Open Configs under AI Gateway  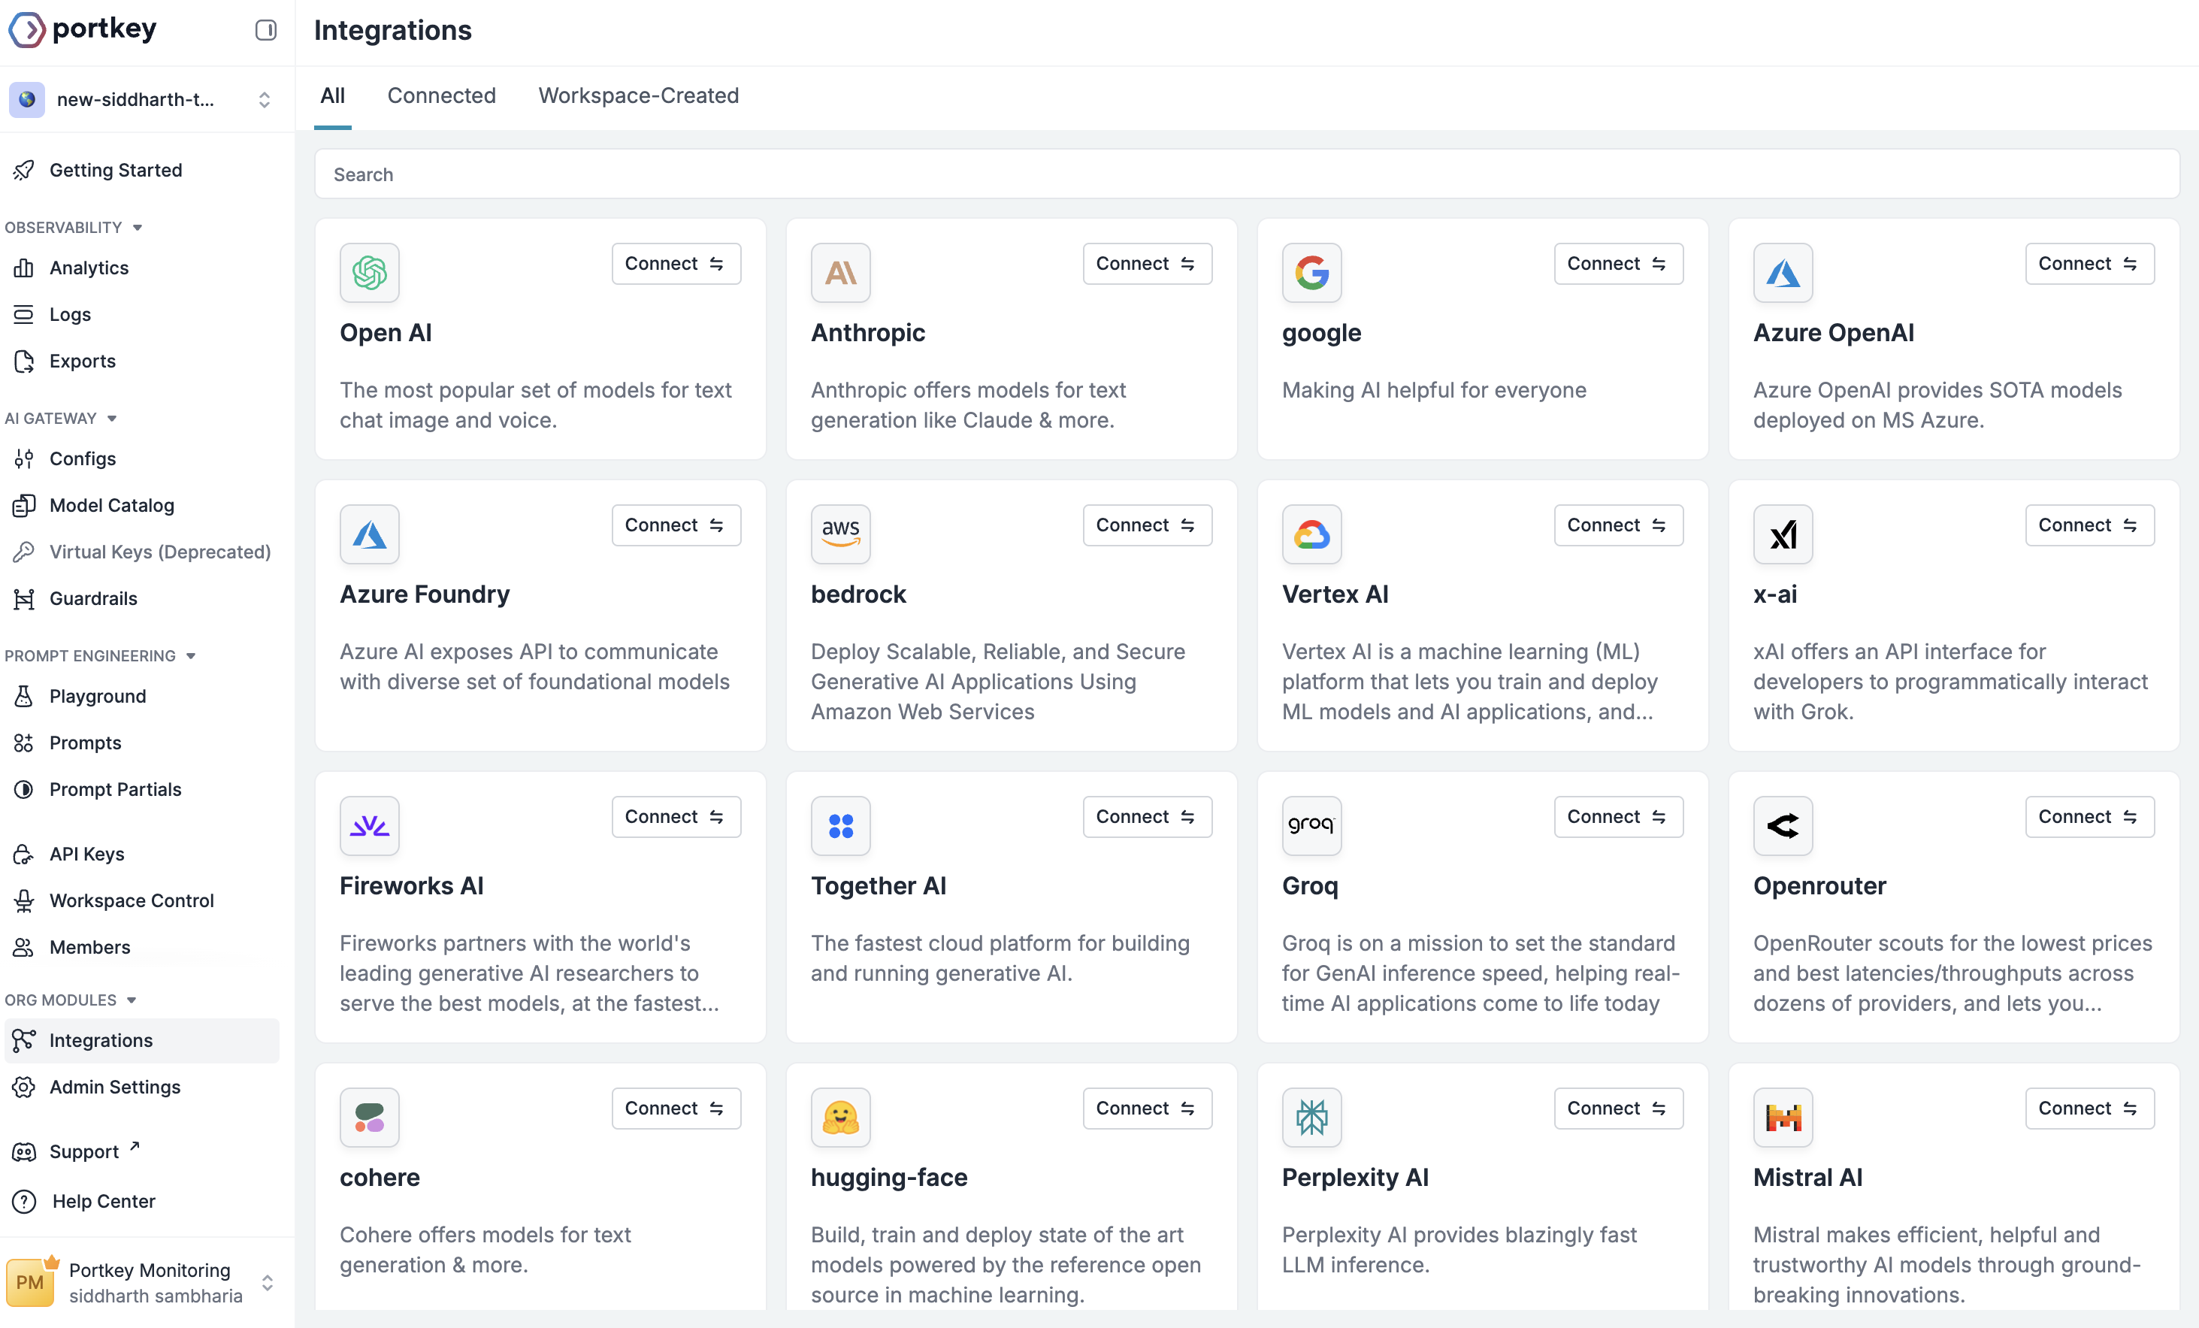[x=81, y=458]
